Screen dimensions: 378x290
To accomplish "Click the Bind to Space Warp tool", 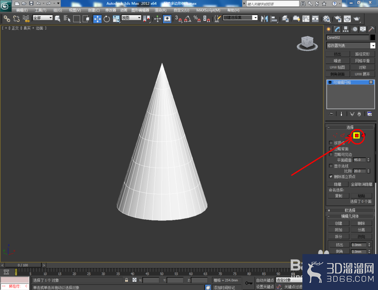I will [26, 19].
